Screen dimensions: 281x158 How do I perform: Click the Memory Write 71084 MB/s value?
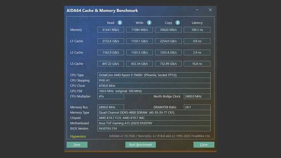(x=139, y=30)
